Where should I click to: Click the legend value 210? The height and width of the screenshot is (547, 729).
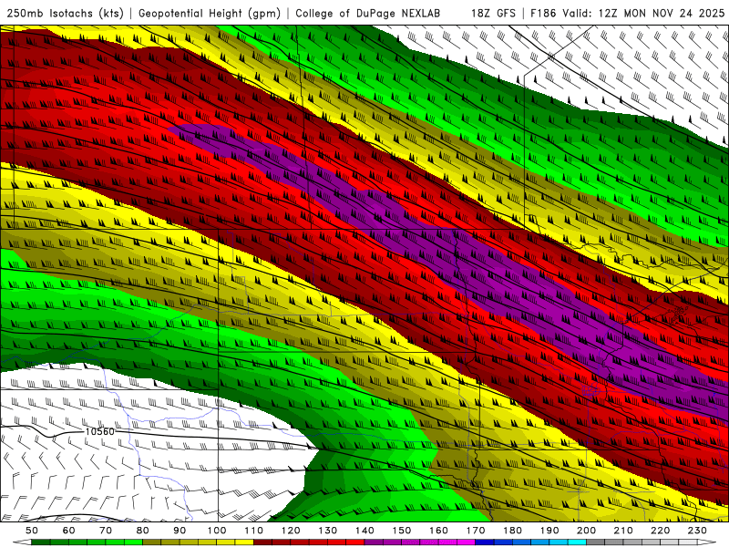[x=623, y=531]
